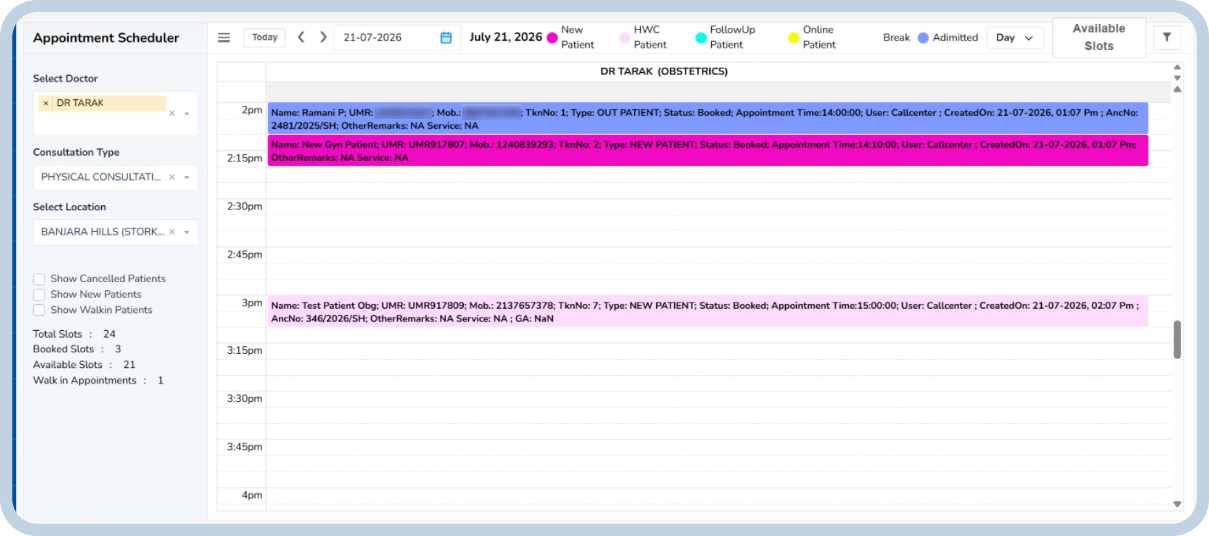Click the 2:45pm time slot label
The image size is (1209, 536).
[x=244, y=254]
